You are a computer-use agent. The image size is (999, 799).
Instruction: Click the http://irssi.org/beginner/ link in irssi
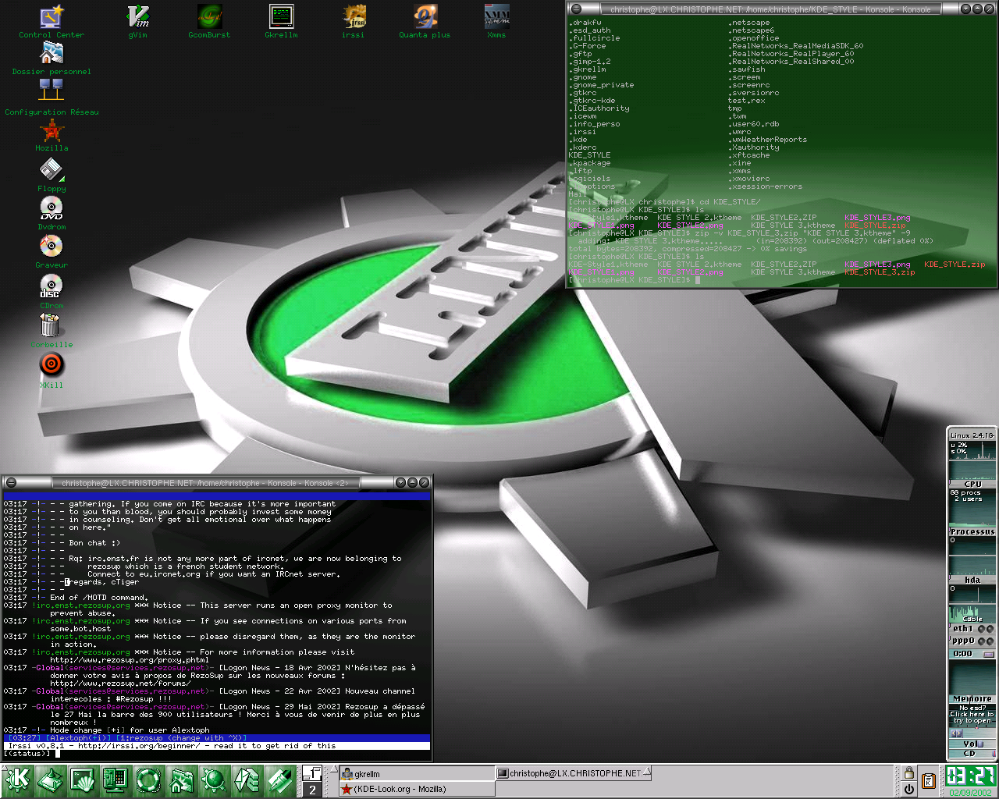tap(139, 746)
